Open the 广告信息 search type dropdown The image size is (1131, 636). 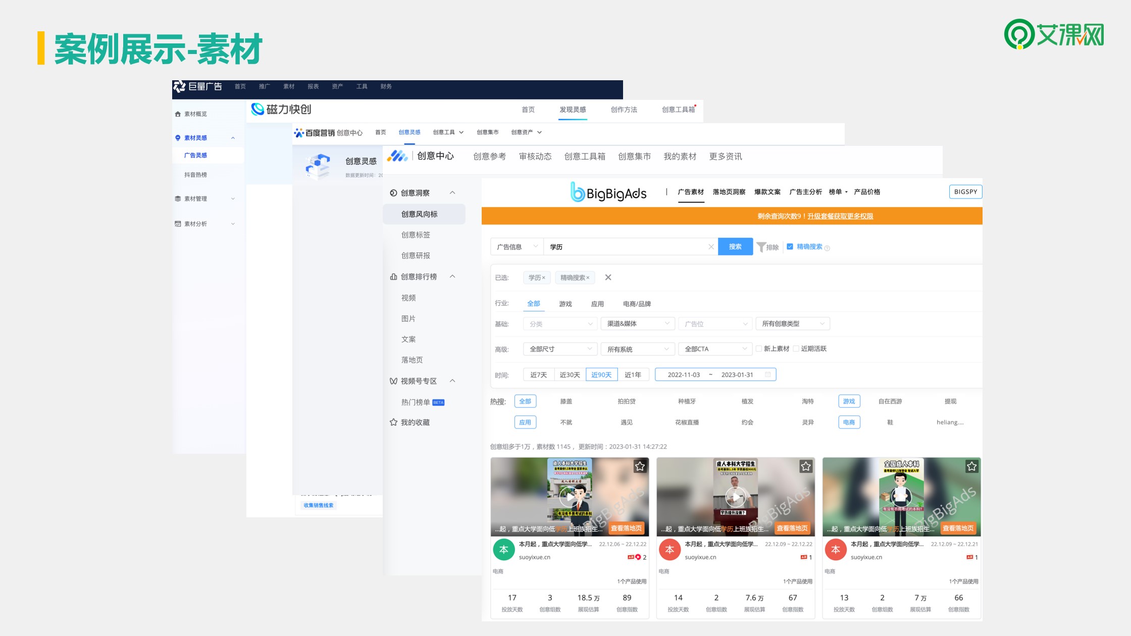tap(517, 247)
